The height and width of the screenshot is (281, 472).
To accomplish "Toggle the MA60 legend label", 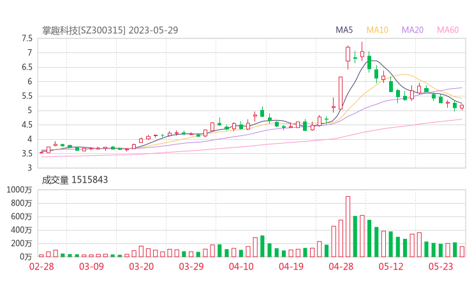I will 448,30.
